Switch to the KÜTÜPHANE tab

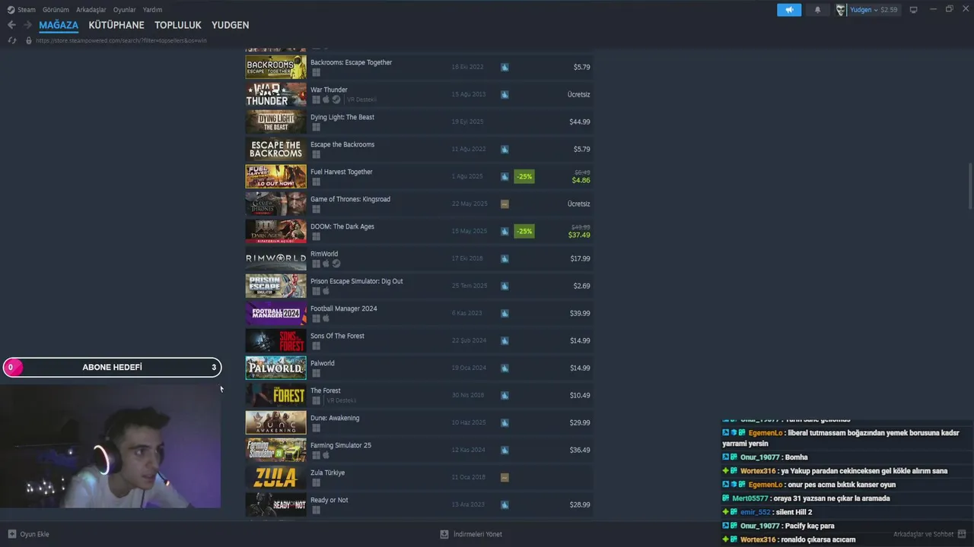click(x=116, y=25)
